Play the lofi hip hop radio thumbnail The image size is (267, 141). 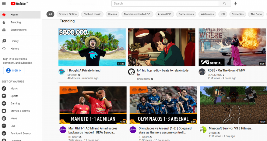point(162,47)
